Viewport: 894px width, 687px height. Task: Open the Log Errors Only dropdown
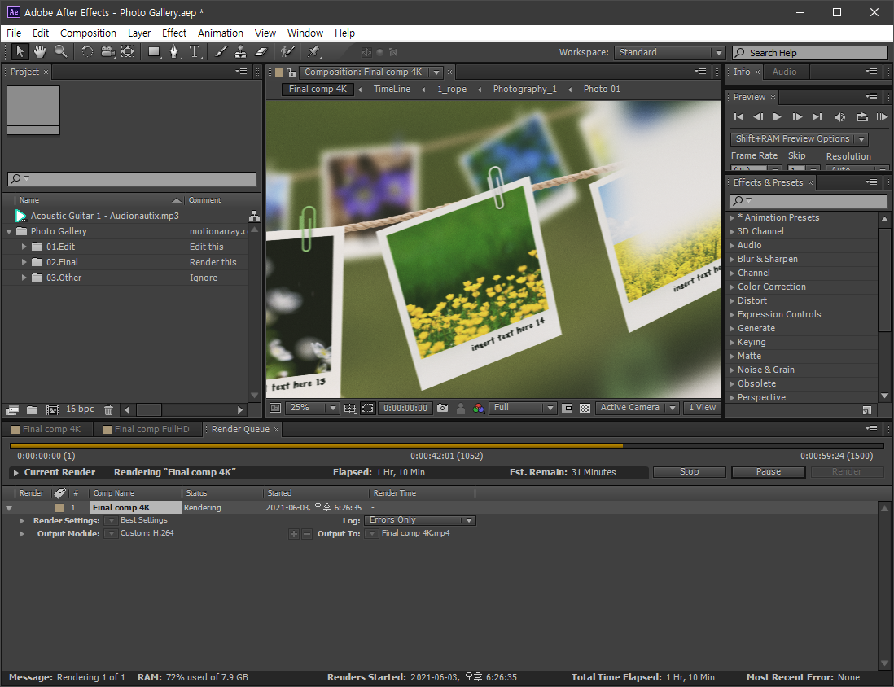click(419, 520)
